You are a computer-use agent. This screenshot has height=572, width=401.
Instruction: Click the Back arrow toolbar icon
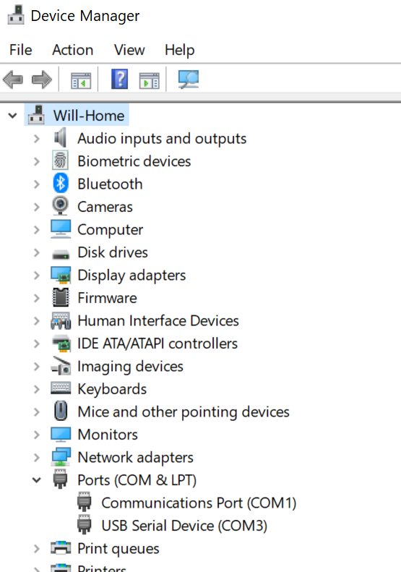(x=13, y=80)
